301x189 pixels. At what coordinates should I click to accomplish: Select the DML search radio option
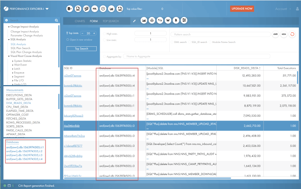click(172, 42)
